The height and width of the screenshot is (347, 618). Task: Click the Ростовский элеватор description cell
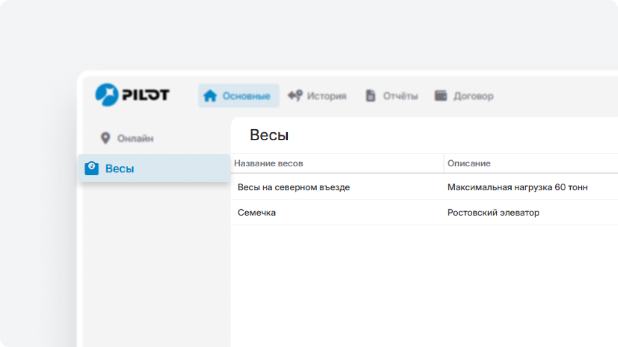[493, 213]
